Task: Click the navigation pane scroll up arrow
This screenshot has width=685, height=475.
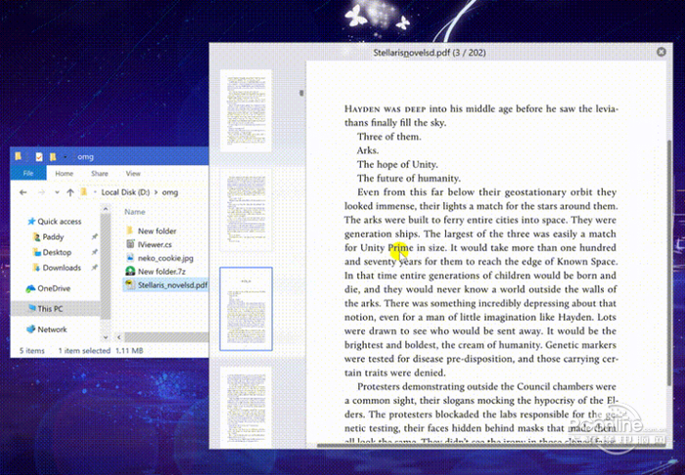Action: click(x=106, y=209)
